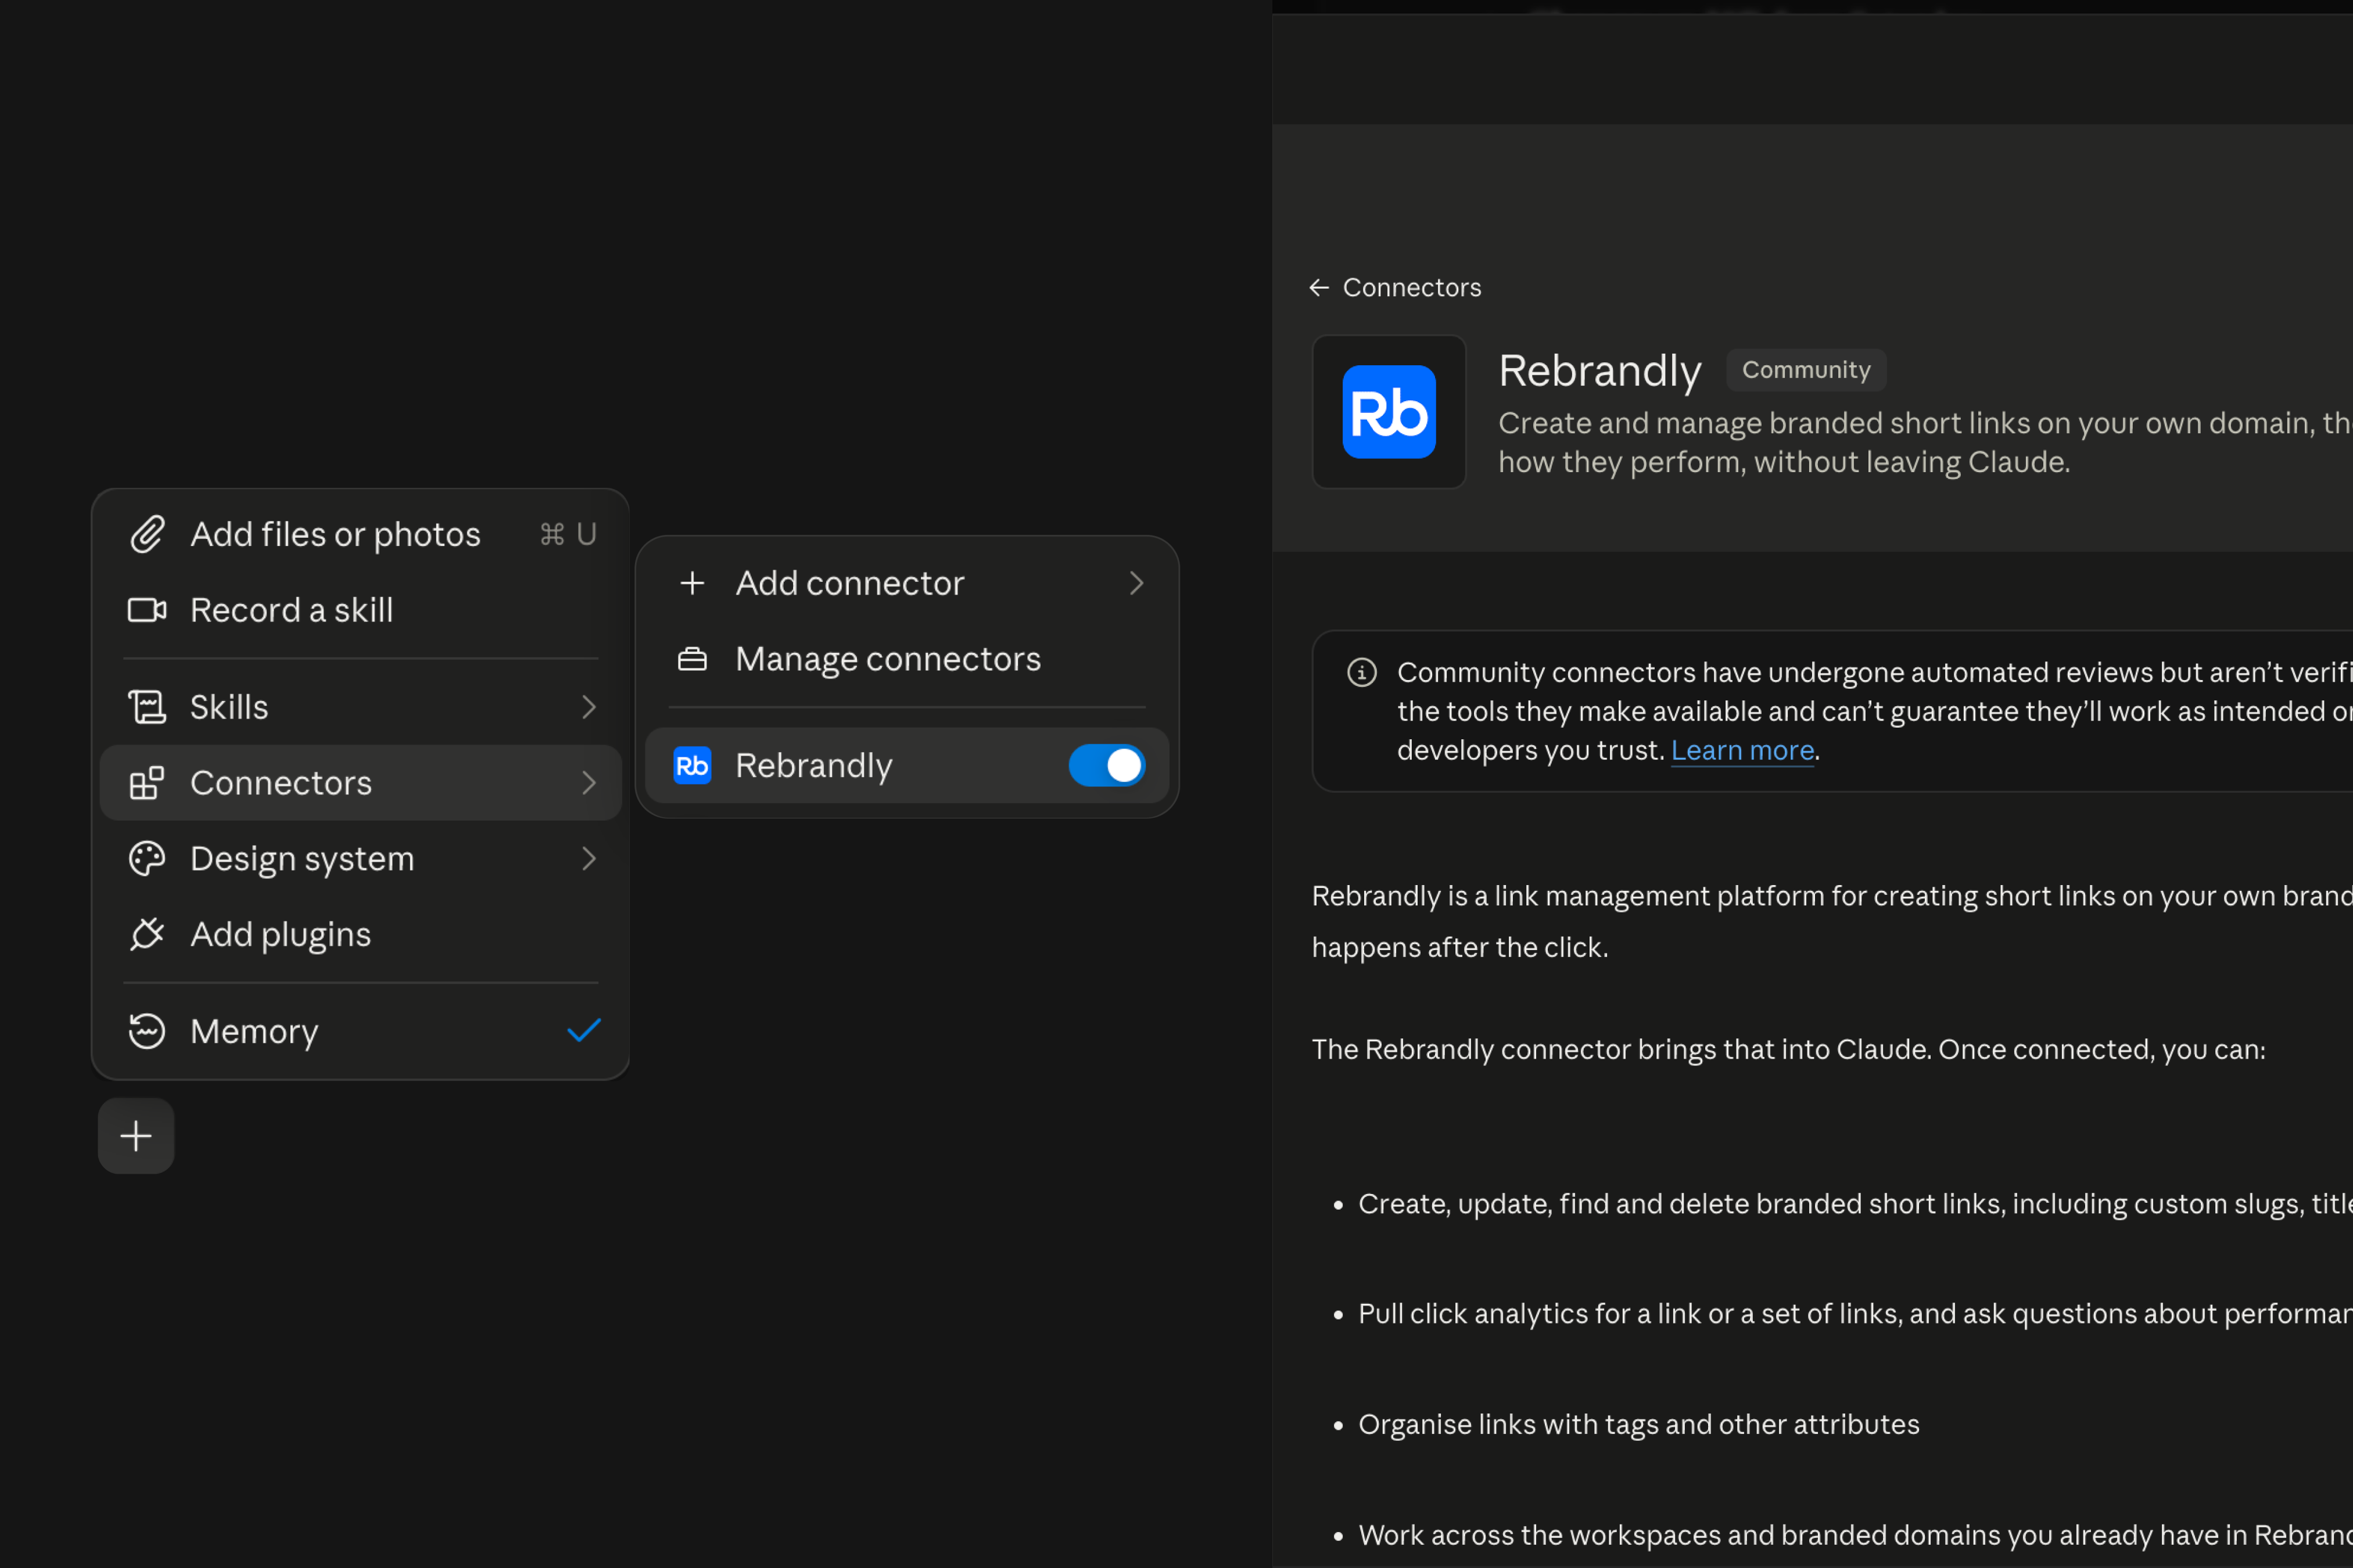Click the briefcase icon for Manage connectors
This screenshot has height=1568, width=2353.
pyautogui.click(x=693, y=659)
